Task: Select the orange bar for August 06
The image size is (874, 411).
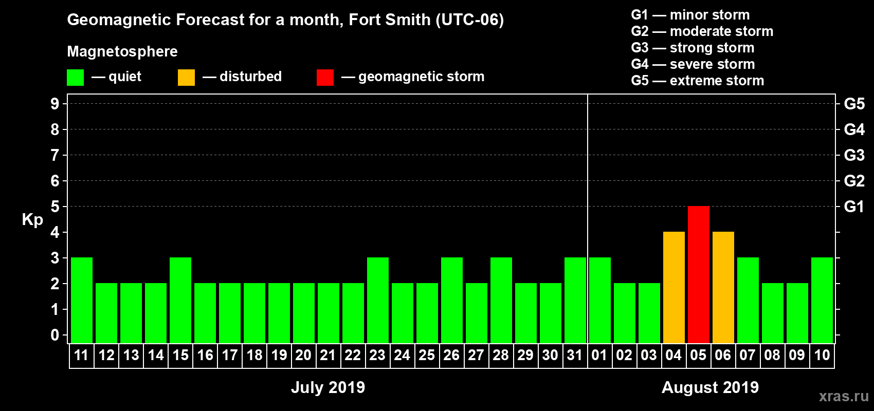Action: (723, 288)
